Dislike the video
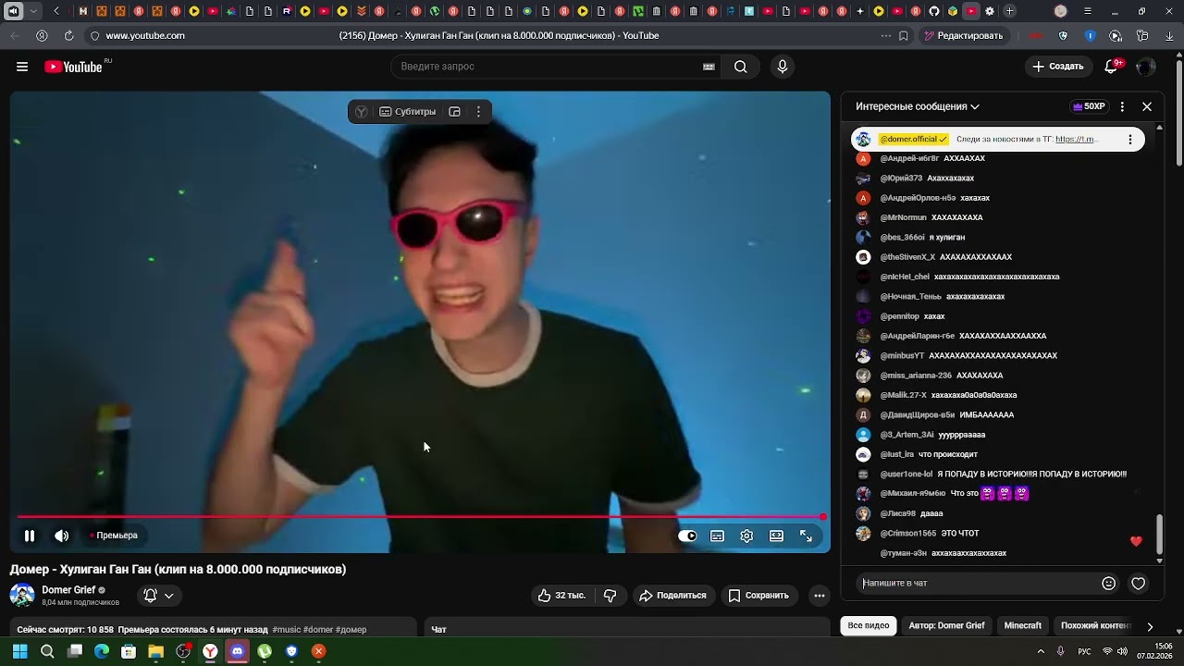 coord(610,596)
